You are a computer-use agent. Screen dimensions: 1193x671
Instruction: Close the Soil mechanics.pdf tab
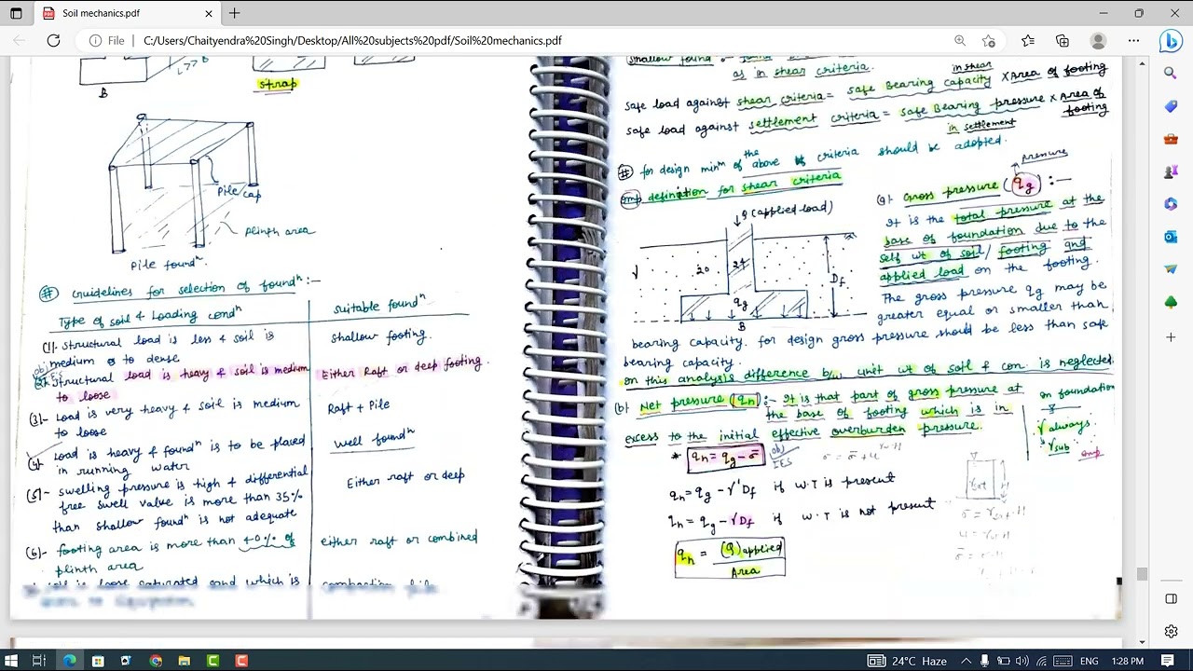209,13
